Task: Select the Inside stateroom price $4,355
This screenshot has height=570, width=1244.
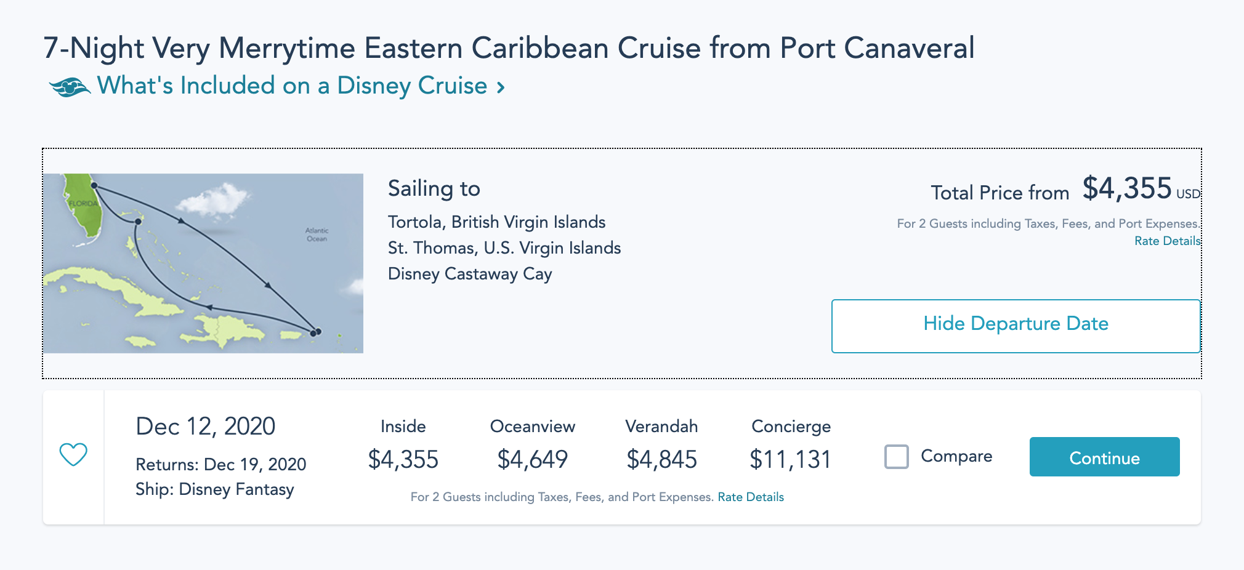Action: [x=403, y=459]
